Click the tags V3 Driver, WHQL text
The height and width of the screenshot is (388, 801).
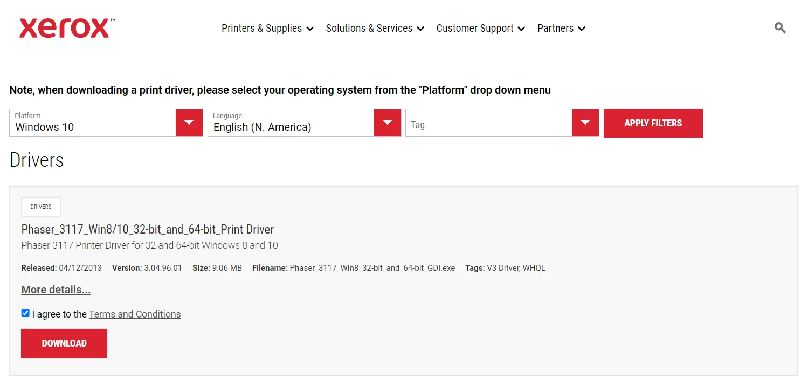[516, 268]
